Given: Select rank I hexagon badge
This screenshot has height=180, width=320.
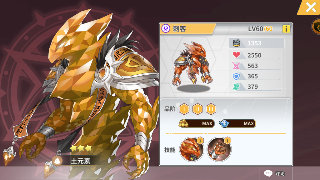Looking at the screenshot, I should click(184, 109).
